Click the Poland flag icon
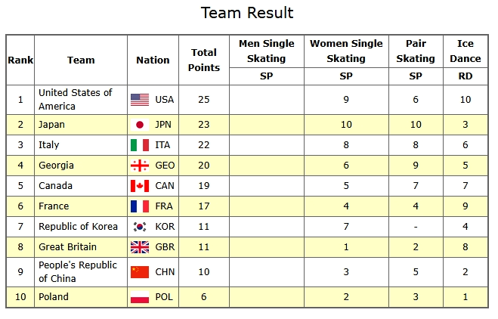Viewport: 498px width, 319px height. (140, 297)
